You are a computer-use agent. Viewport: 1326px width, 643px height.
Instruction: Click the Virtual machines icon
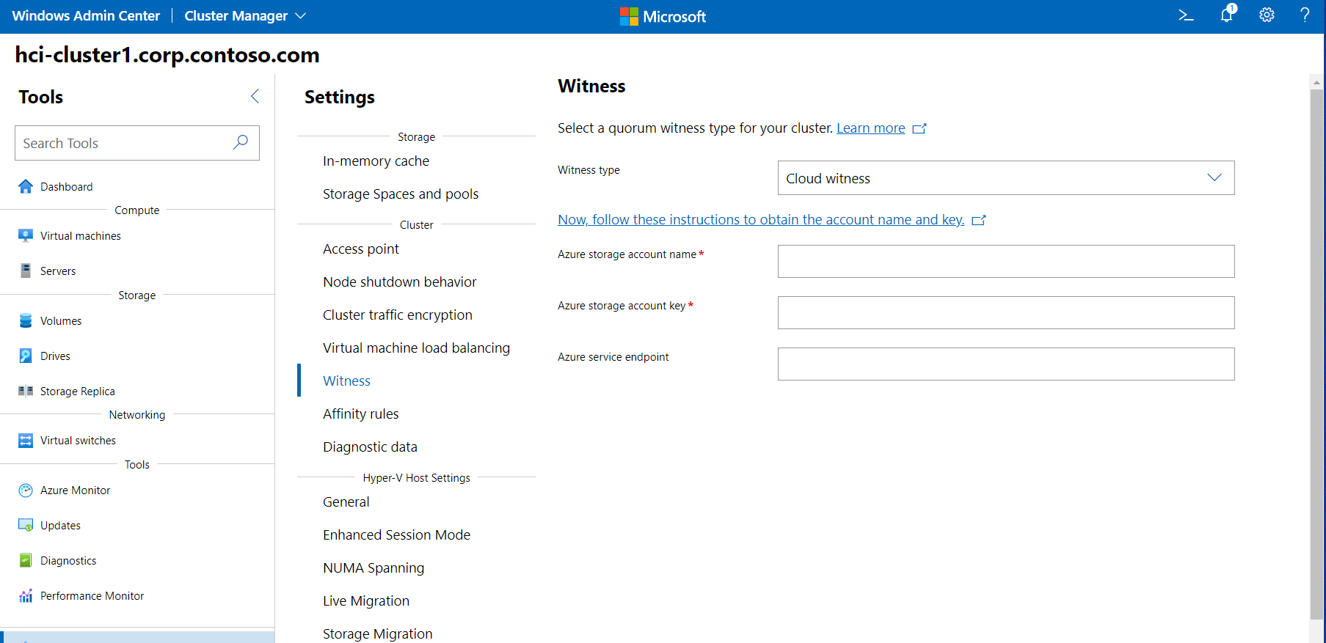pos(26,236)
